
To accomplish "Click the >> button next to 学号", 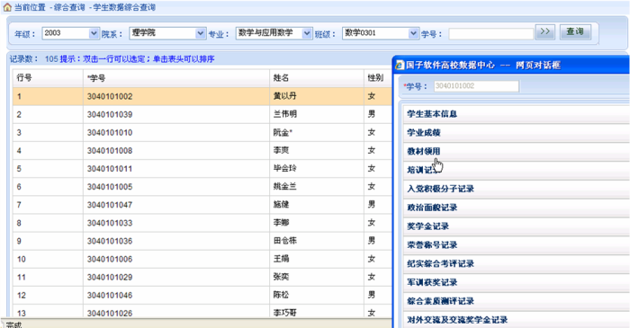I will click(544, 31).
